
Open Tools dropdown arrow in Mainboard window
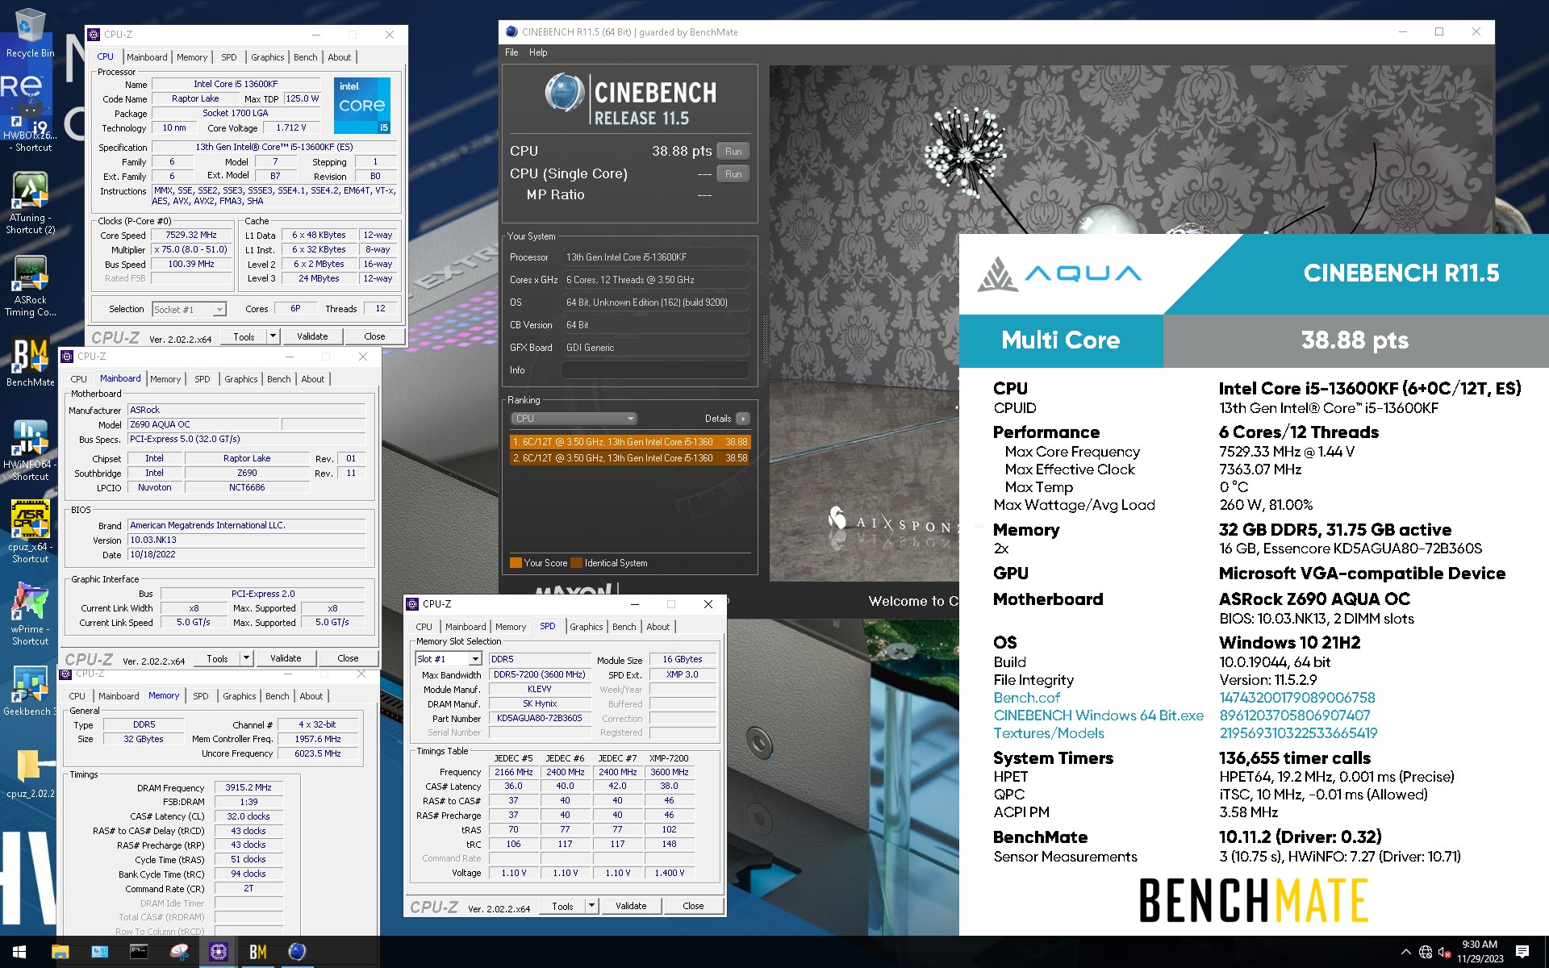246,658
